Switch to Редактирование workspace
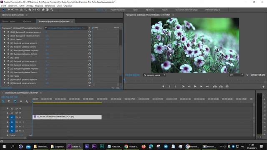This screenshot has height=150, width=267. click(118, 10)
